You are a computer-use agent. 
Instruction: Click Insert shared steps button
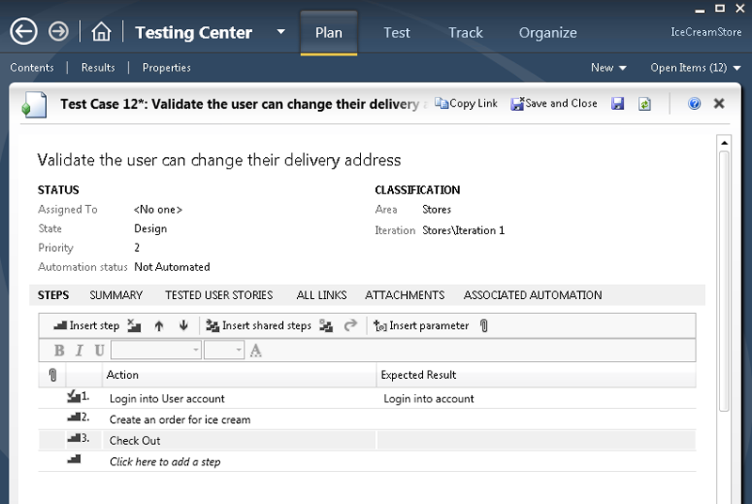pos(258,326)
